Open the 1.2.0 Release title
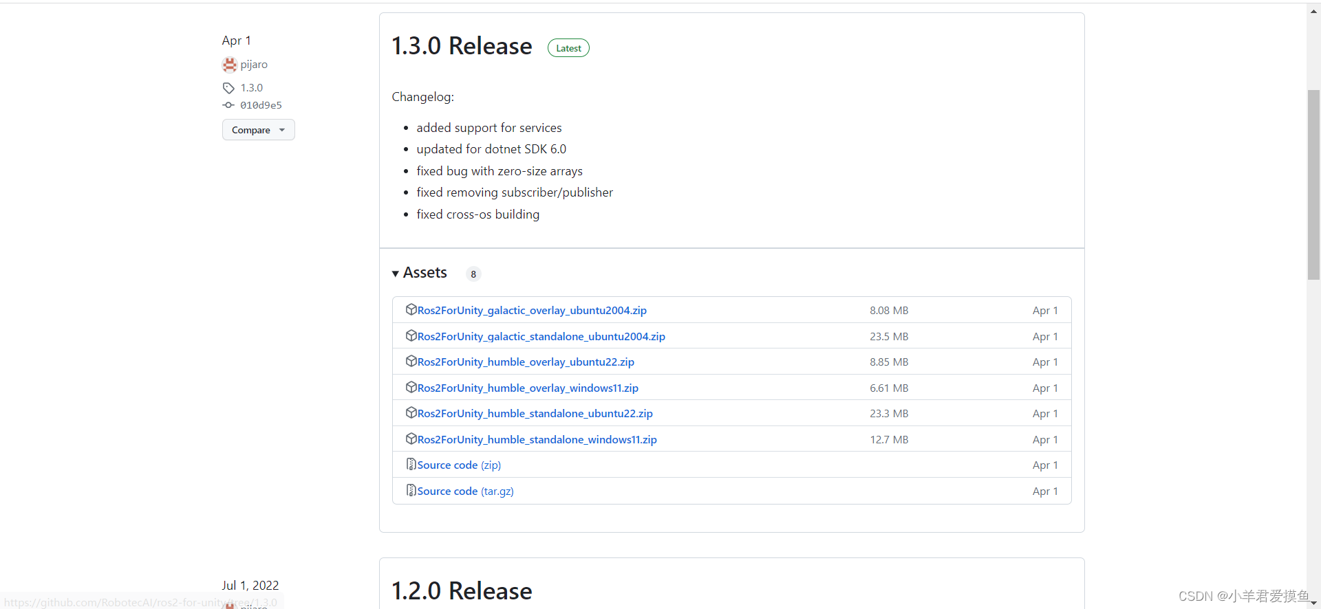The image size is (1321, 609). pyautogui.click(x=462, y=591)
